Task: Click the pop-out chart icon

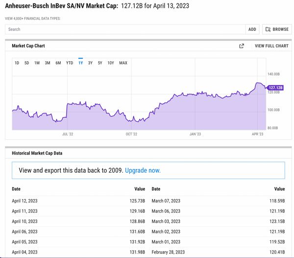Action: (242, 46)
